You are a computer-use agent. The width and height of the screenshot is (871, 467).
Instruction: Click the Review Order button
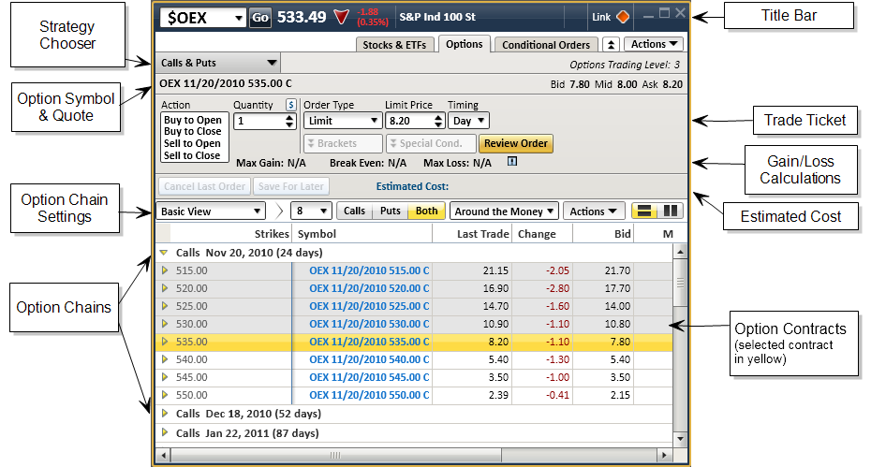515,143
